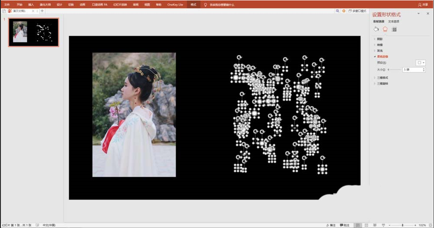This screenshot has width=434, height=228.
Task: Click the magnifier search icon in tab bar
Action: tap(338, 11)
